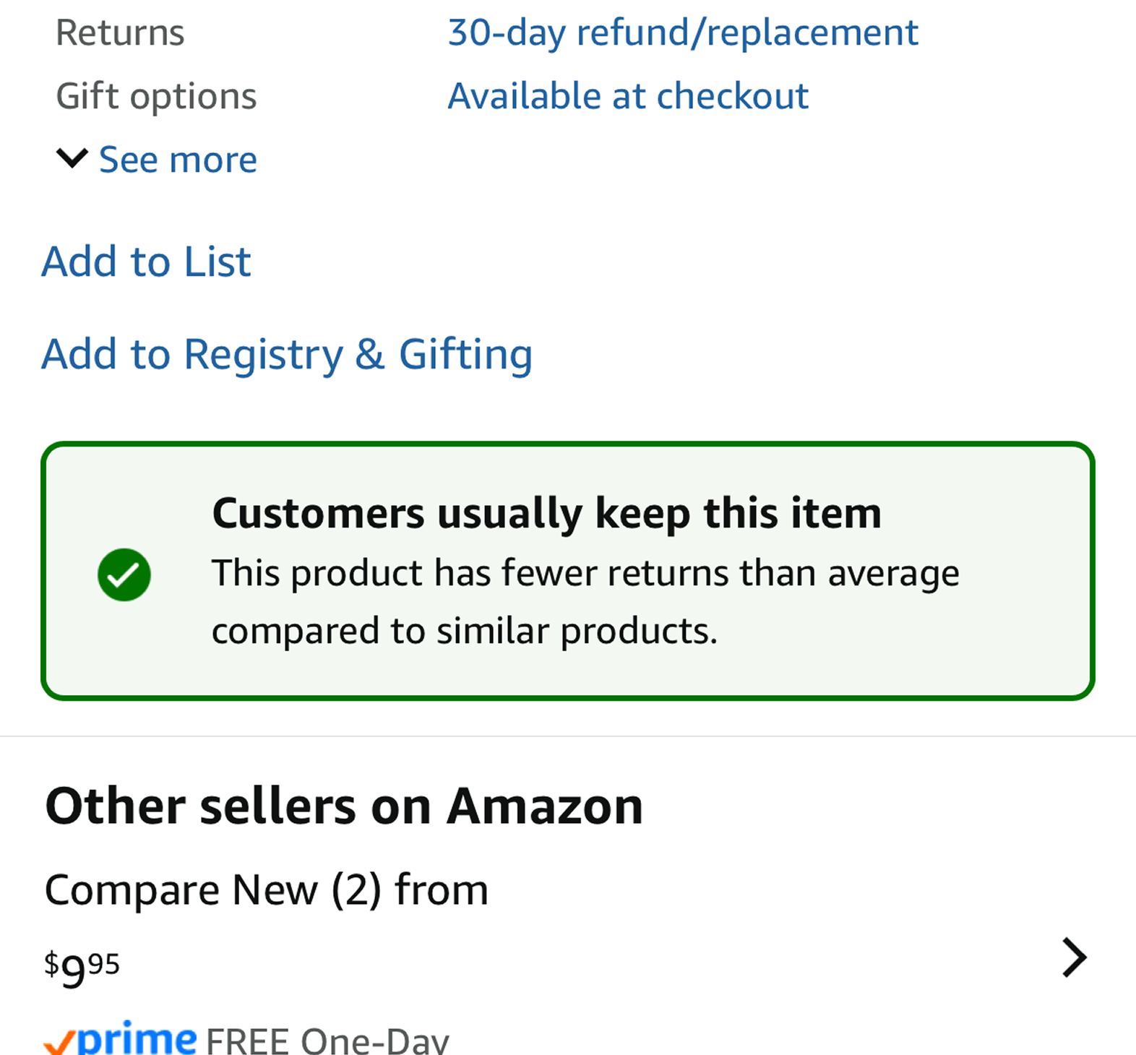Select the Other sellers on Amazon heading
Image resolution: width=1136 pixels, height=1055 pixels.
tap(344, 806)
